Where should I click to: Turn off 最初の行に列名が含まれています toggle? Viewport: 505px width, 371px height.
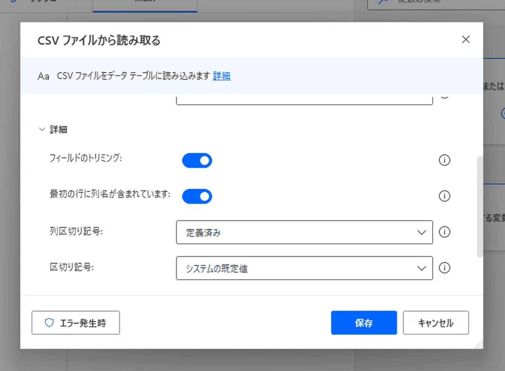197,196
